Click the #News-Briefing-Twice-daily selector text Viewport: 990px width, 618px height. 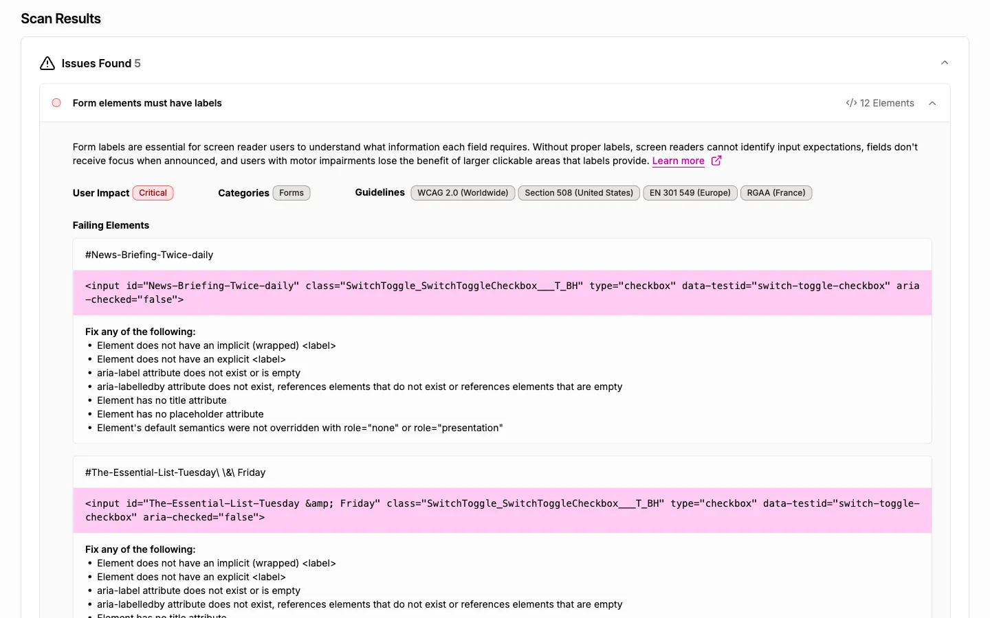click(x=149, y=255)
